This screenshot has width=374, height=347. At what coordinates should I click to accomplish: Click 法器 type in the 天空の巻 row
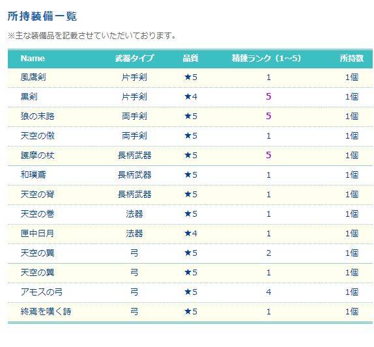coord(134,214)
